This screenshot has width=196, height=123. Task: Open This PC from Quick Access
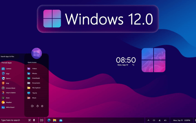point(32,93)
